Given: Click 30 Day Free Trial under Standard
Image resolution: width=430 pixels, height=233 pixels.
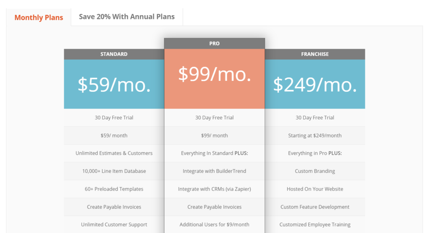Looking at the screenshot, I should click(114, 118).
